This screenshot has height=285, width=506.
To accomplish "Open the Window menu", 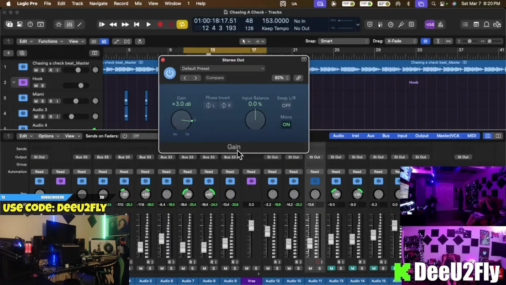I will pyautogui.click(x=173, y=4).
